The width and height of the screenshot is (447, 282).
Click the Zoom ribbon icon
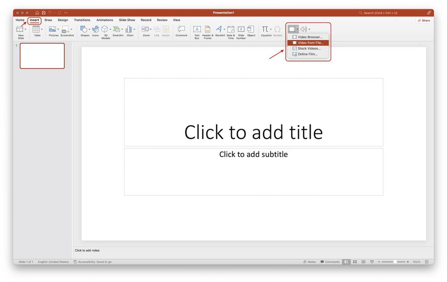pos(145,29)
